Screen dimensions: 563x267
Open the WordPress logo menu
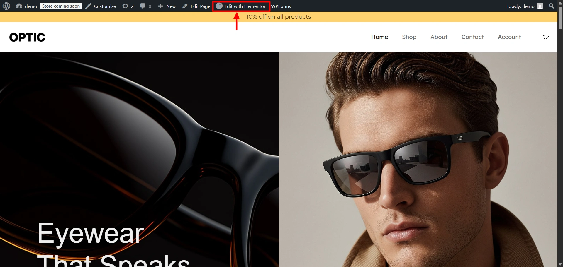point(6,6)
